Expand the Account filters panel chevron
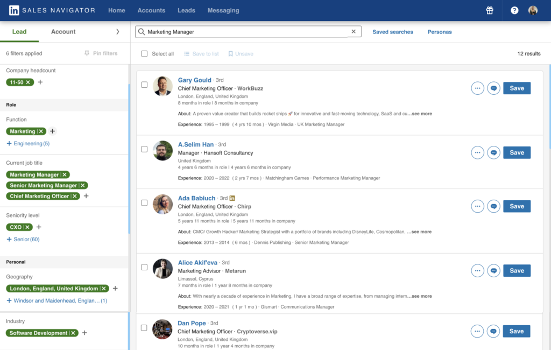Screen dimensions: 551x350 (x=119, y=31)
